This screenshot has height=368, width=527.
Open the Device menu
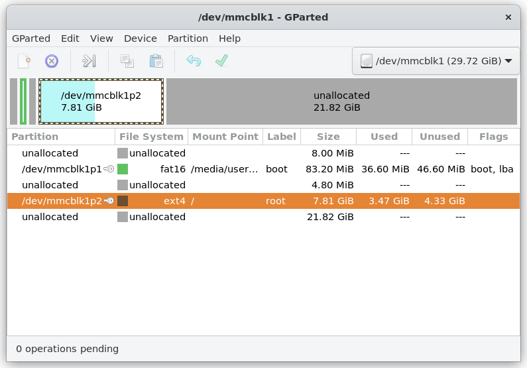tap(141, 38)
